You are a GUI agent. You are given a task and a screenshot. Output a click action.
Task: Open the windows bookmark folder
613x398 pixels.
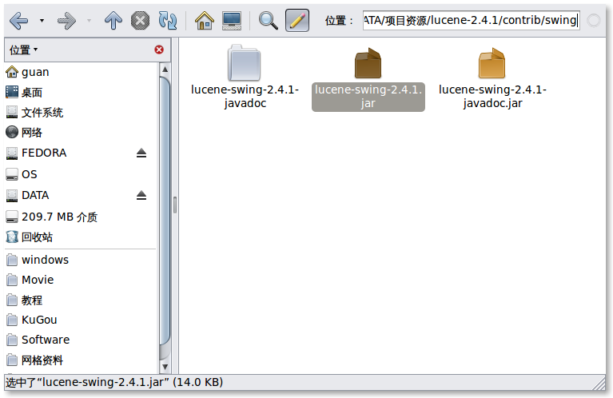tap(80, 260)
